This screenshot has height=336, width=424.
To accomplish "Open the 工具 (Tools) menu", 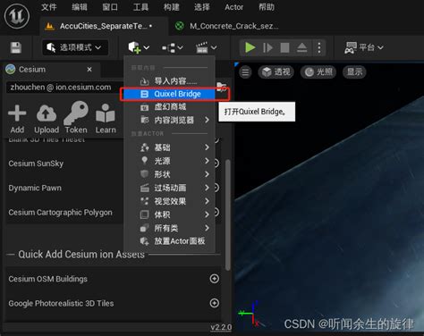I will pos(140,7).
